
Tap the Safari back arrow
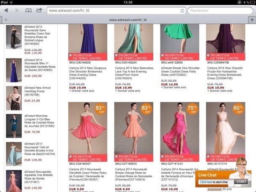point(7,10)
